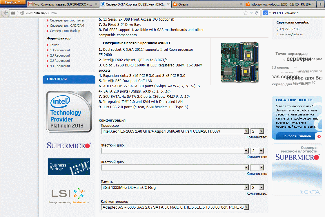Open the 'Tower' form-factor link
This screenshot has height=217, width=325.
54,45
